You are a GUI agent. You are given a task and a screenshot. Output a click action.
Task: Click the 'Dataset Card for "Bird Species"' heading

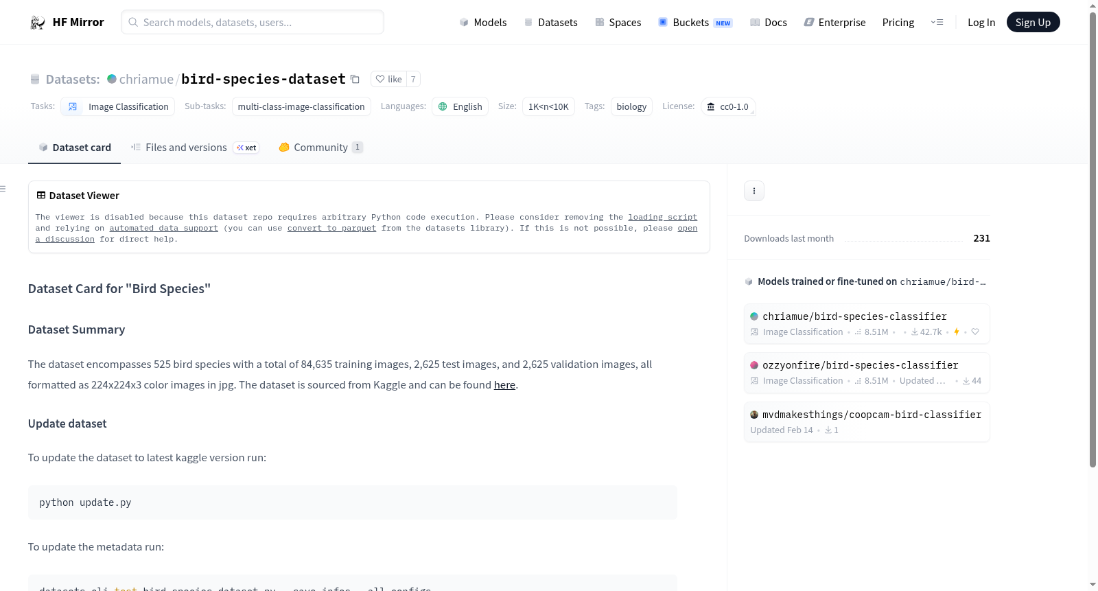[119, 289]
